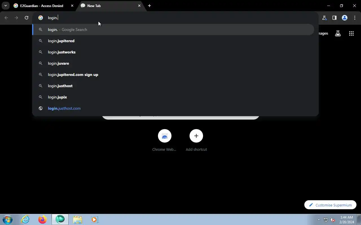
Task: Click the muted volume tray icon
Action: (x=333, y=220)
